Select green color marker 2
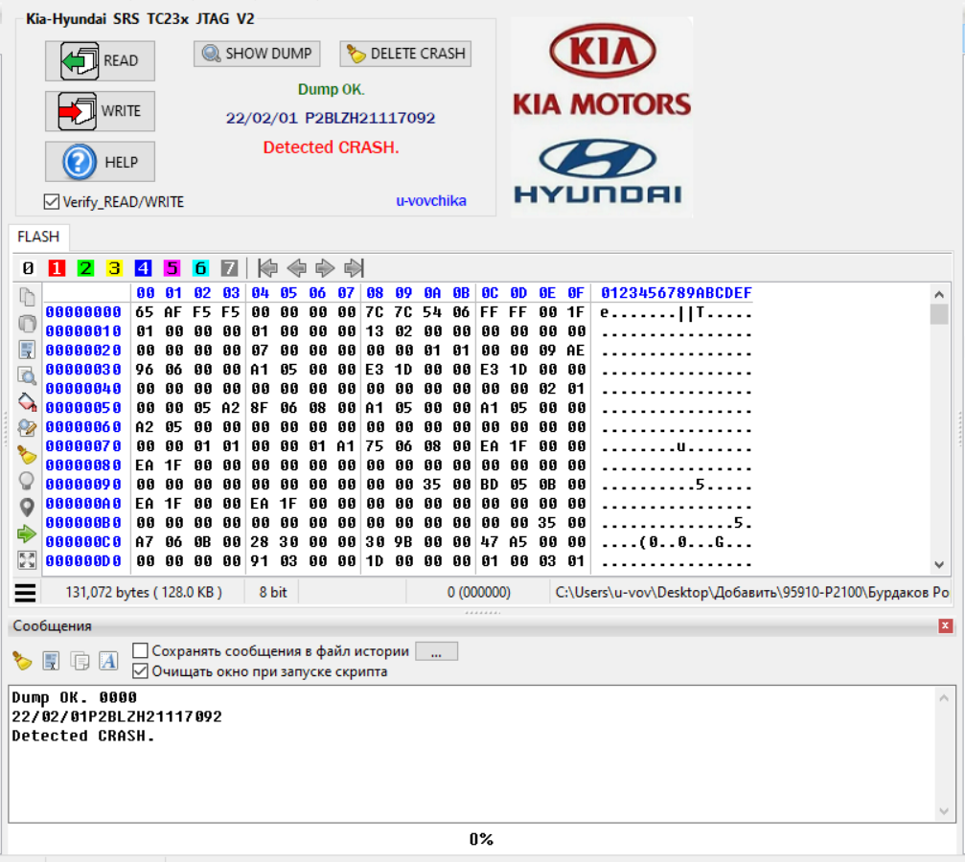This screenshot has height=862, width=965. tap(85, 268)
